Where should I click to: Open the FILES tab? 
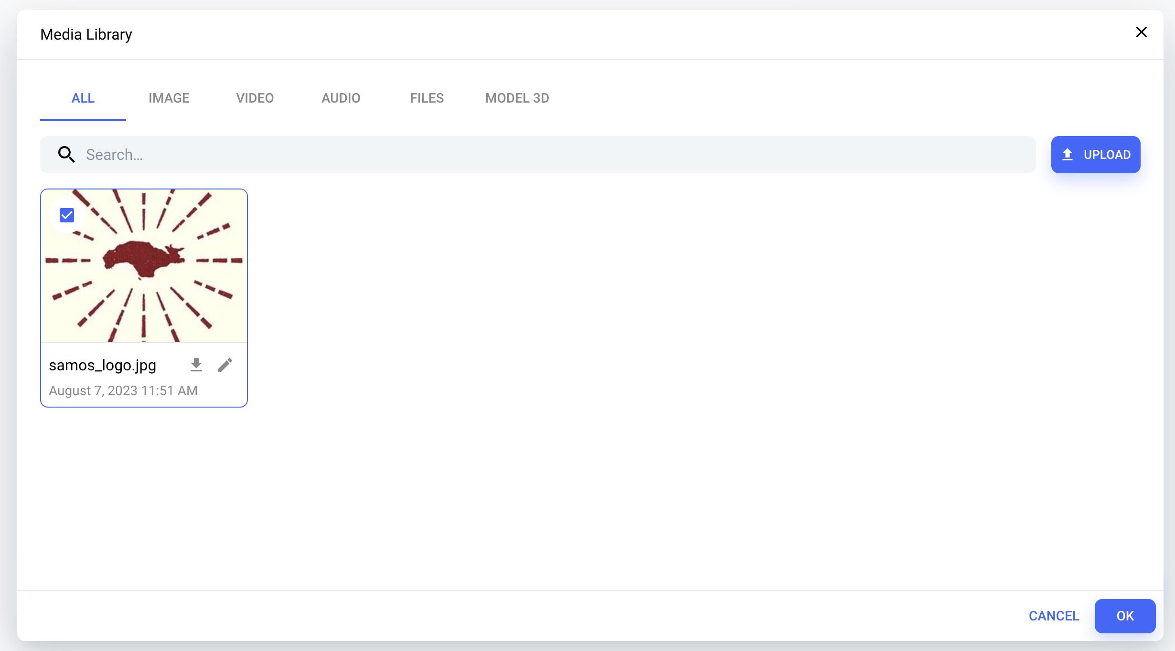(x=427, y=98)
